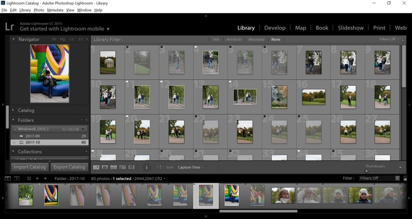This screenshot has width=412, height=219.
Task: Open the Capture Time sort dropdown
Action: click(190, 167)
